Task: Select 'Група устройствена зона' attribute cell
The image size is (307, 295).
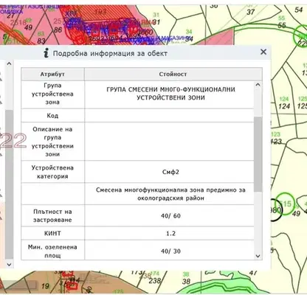Action: (x=52, y=94)
